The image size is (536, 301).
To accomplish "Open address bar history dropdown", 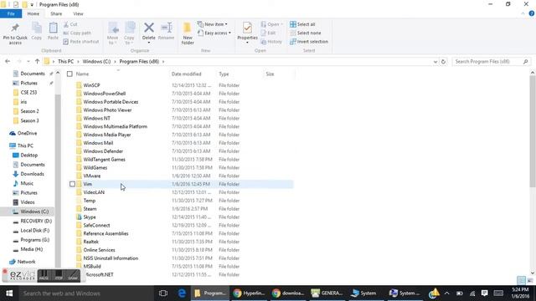I will point(435,62).
